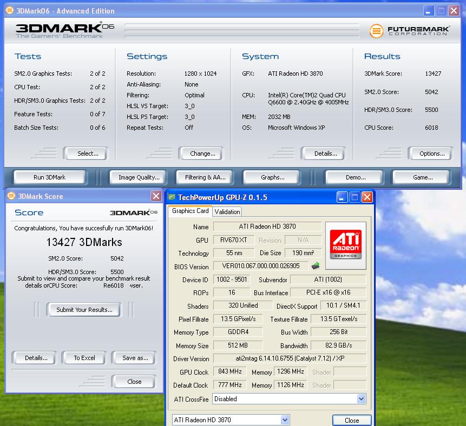This screenshot has height=426, width=466.
Task: Minimize the 3DMark06 main window
Action: 428,11
